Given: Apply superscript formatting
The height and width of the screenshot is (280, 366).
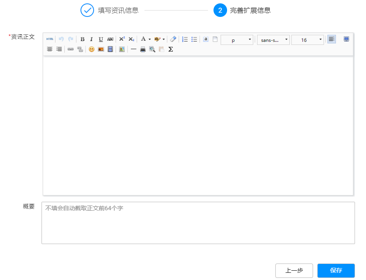Looking at the screenshot, I should (x=122, y=39).
